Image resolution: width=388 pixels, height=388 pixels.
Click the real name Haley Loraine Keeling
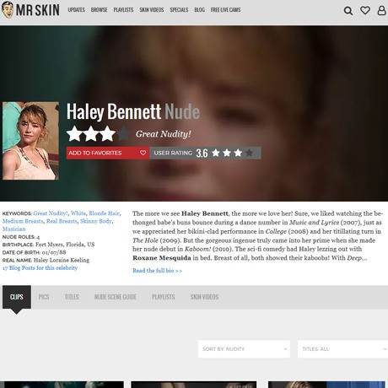[x=62, y=260]
